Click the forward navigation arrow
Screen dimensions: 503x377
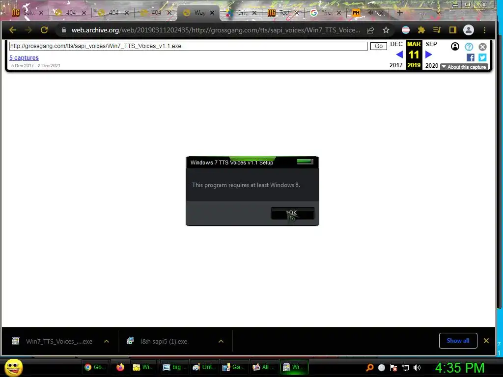coord(28,30)
